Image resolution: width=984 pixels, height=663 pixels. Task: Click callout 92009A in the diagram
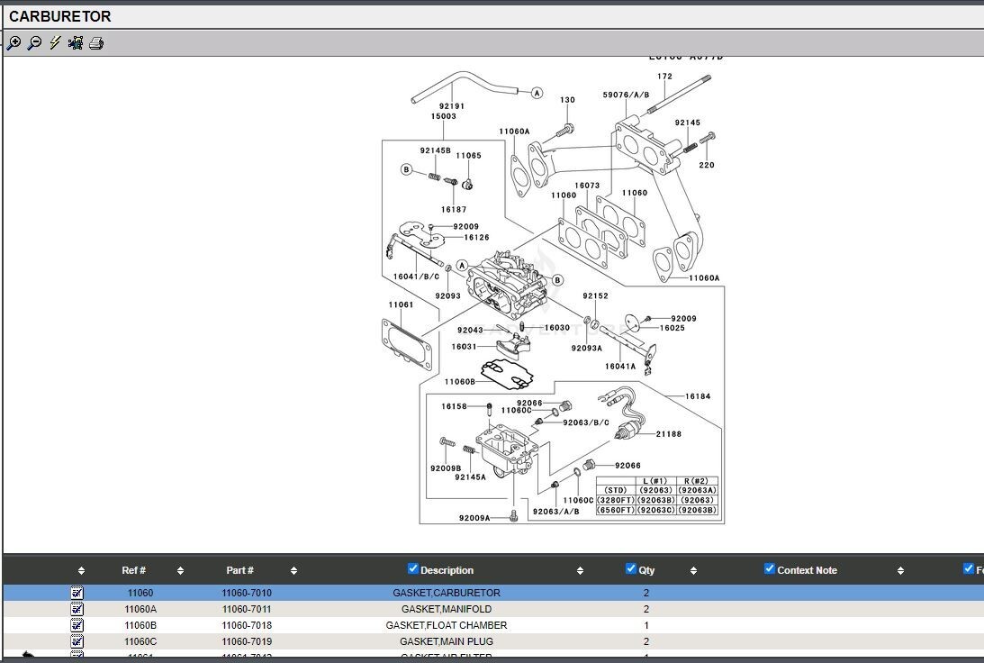pos(474,518)
